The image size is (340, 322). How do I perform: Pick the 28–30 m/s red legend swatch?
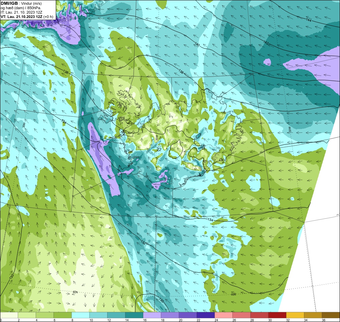pyautogui.click(x=259, y=315)
